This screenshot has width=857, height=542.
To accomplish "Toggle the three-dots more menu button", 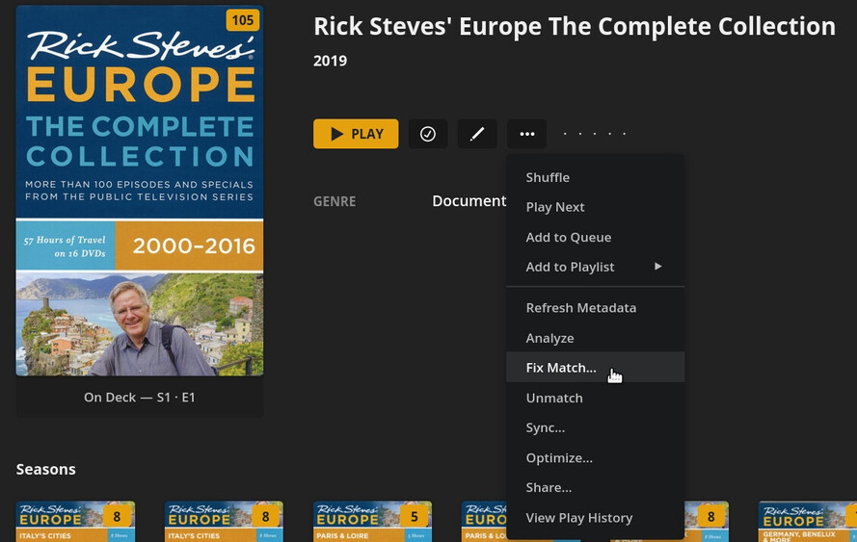I will pyautogui.click(x=527, y=134).
